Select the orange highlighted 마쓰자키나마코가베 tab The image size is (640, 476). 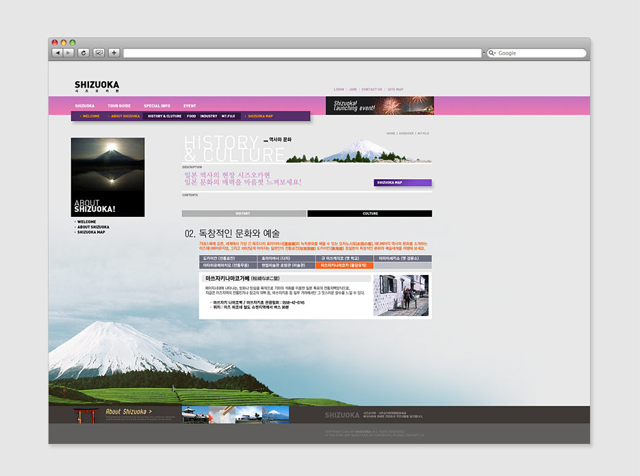344,265
